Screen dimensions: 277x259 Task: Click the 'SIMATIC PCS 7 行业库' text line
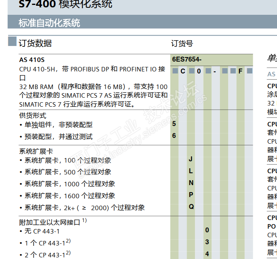click(77, 104)
